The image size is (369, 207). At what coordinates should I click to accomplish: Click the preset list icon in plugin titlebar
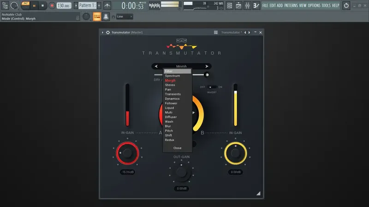[216, 32]
